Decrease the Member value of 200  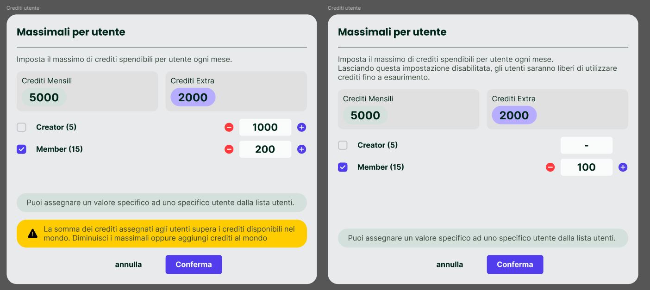tap(229, 149)
